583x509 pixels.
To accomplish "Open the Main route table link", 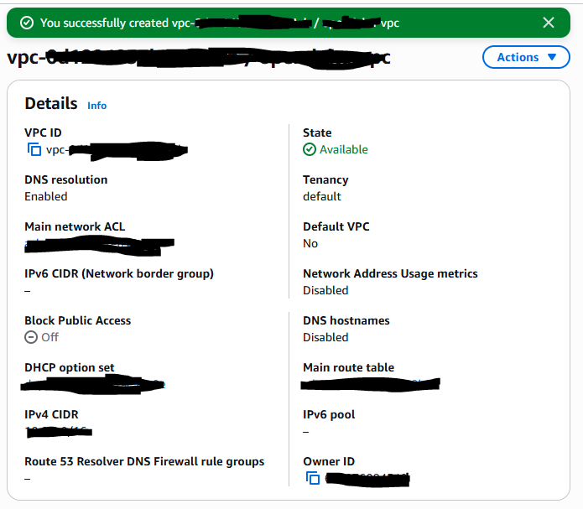I will (x=371, y=384).
